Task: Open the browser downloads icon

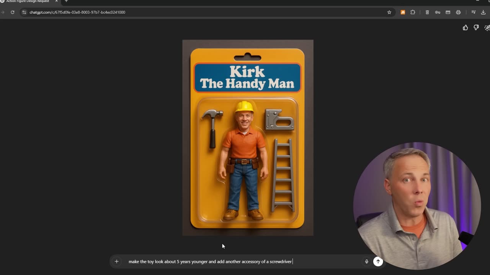Action: click(484, 12)
